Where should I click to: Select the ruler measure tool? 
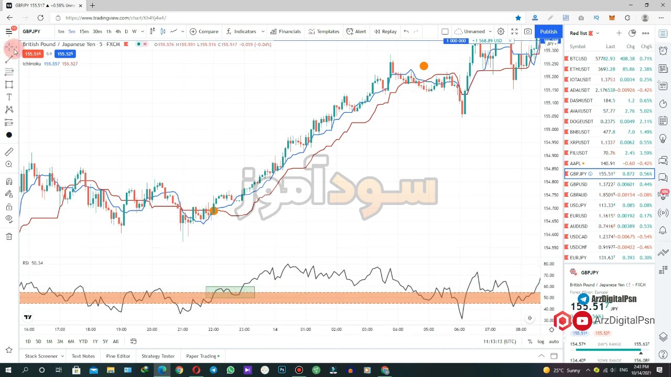(9, 152)
